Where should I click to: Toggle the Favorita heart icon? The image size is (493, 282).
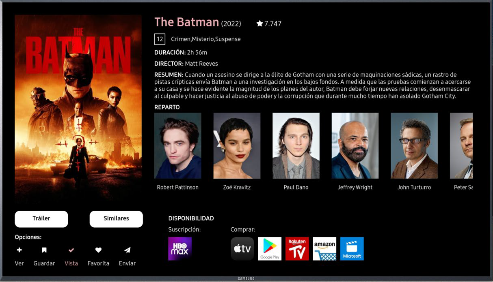[98, 250]
